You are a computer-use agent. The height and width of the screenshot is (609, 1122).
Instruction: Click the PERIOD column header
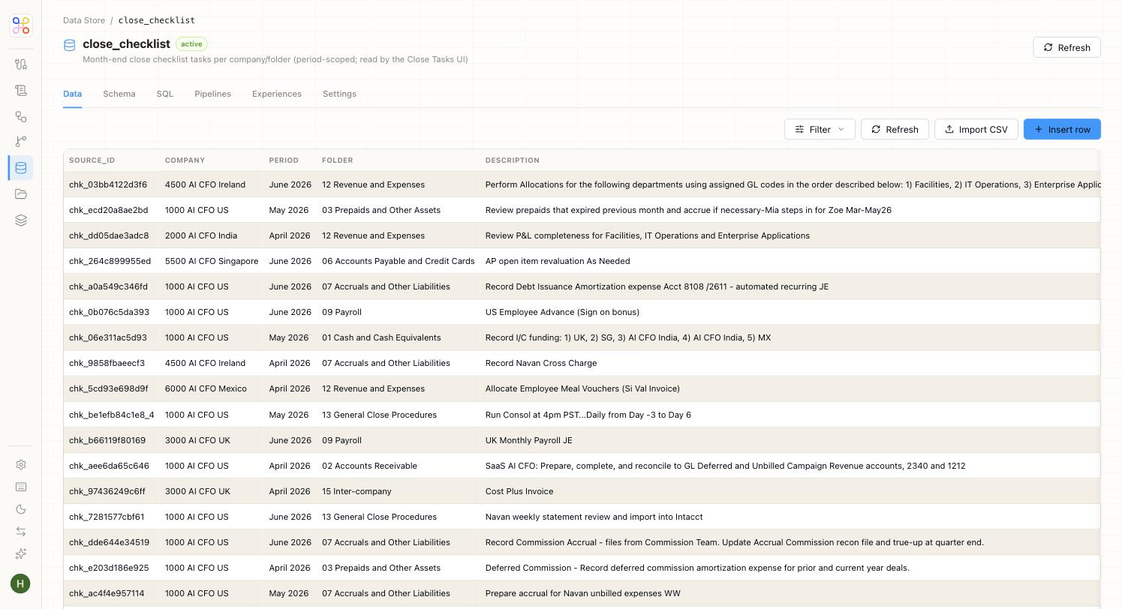click(284, 160)
